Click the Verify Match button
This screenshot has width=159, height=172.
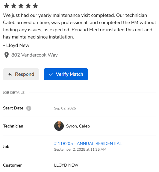66,74
